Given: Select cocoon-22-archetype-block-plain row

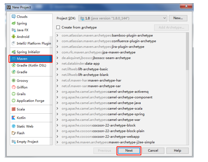Looking at the screenshot, I should coord(121,131).
